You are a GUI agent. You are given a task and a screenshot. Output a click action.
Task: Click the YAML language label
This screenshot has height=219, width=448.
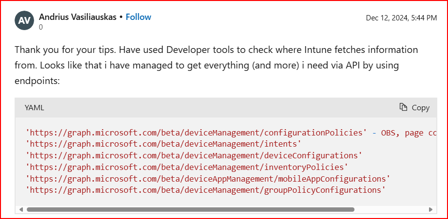coord(35,108)
